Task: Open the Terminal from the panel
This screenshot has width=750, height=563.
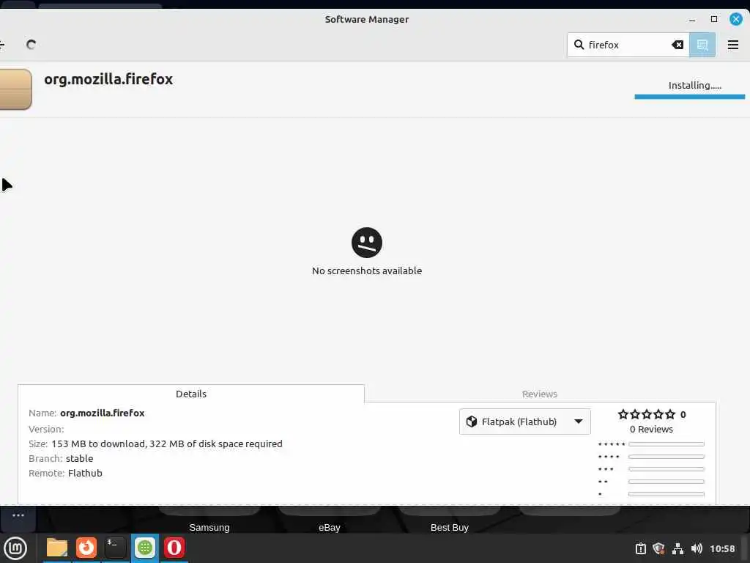Action: coord(115,548)
